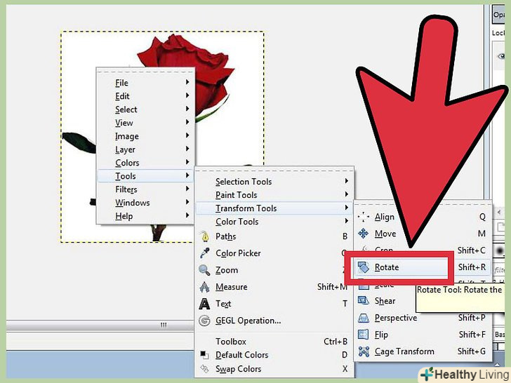Image resolution: width=511 pixels, height=383 pixels.
Task: Click the Cage Transform icon
Action: [x=364, y=351]
